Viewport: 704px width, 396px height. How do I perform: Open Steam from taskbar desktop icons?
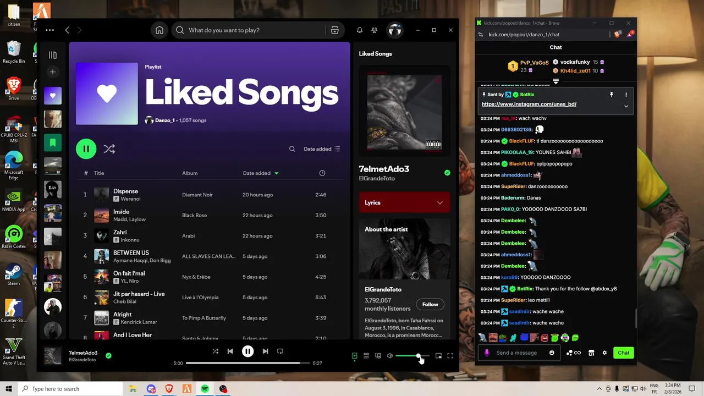[13, 275]
